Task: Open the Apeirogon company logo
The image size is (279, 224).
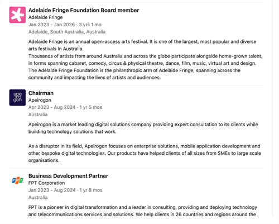Action: pyautogui.click(x=17, y=97)
